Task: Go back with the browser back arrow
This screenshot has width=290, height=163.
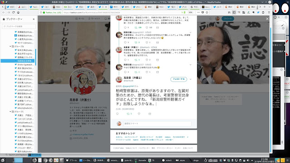Action: point(4,12)
